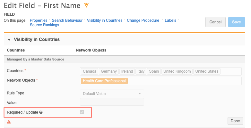Image resolution: width=251 pixels, height=128 pixels.
Task: Go to Search Behaviour section
Action: 67,20
